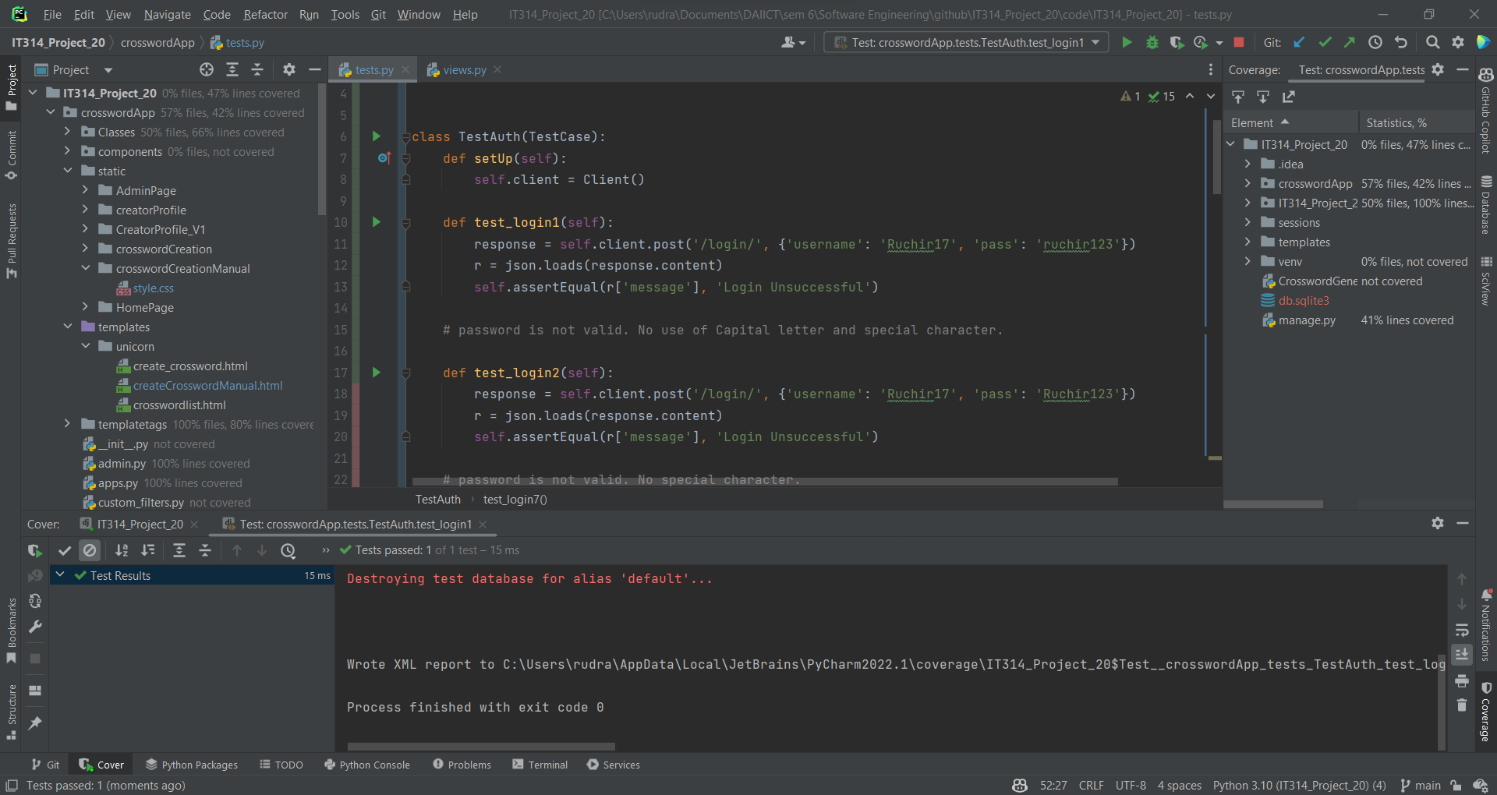The image size is (1497, 795).
Task: Toggle soft-wrap in console output
Action: tap(1462, 630)
